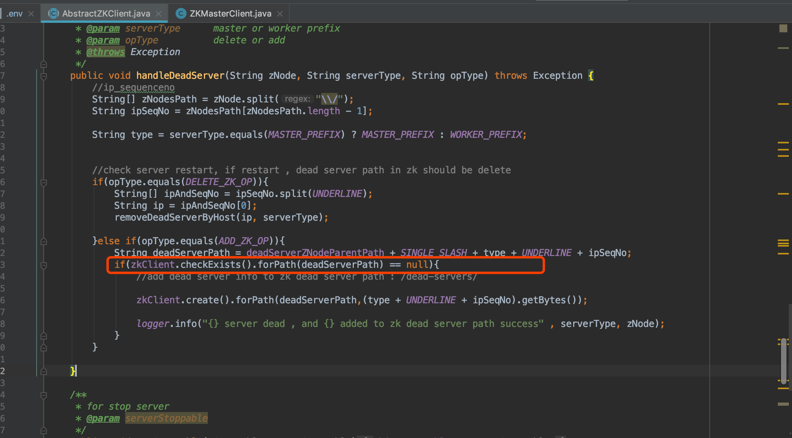Open the inspections indicator square above the error stripe
Image resolution: width=792 pixels, height=438 pixels.
click(x=783, y=28)
